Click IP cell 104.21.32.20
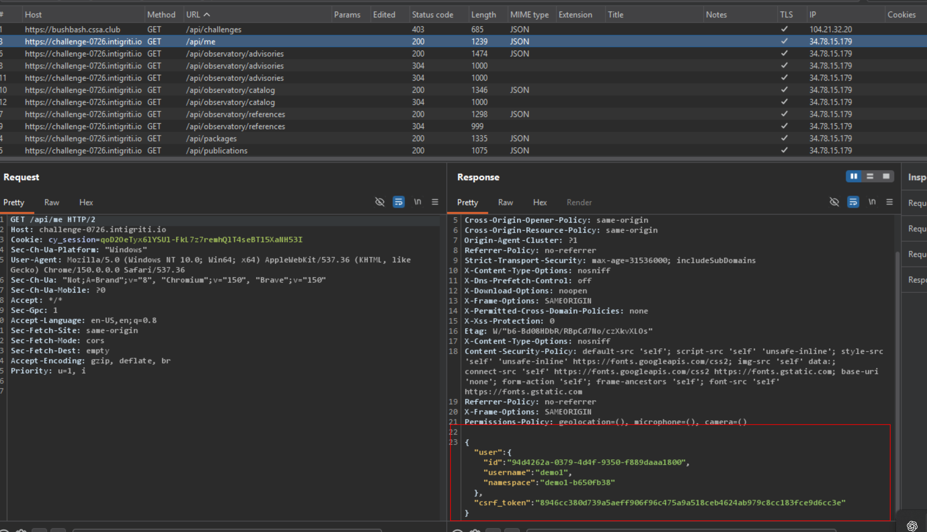Screen dimensions: 927x532 (x=830, y=29)
